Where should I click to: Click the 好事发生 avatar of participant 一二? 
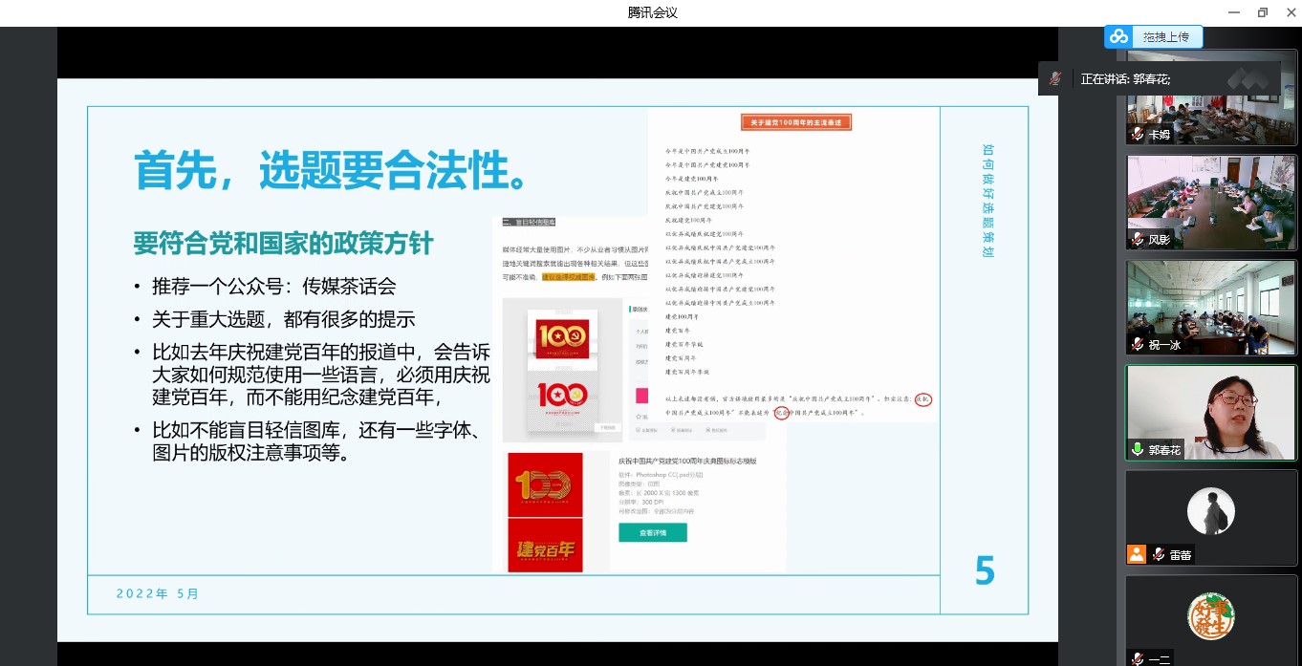coord(1210,616)
